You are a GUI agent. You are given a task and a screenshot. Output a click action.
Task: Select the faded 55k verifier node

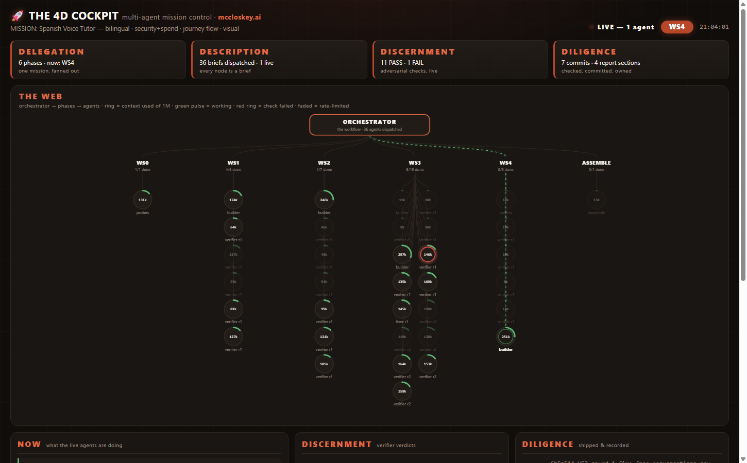pos(233,281)
